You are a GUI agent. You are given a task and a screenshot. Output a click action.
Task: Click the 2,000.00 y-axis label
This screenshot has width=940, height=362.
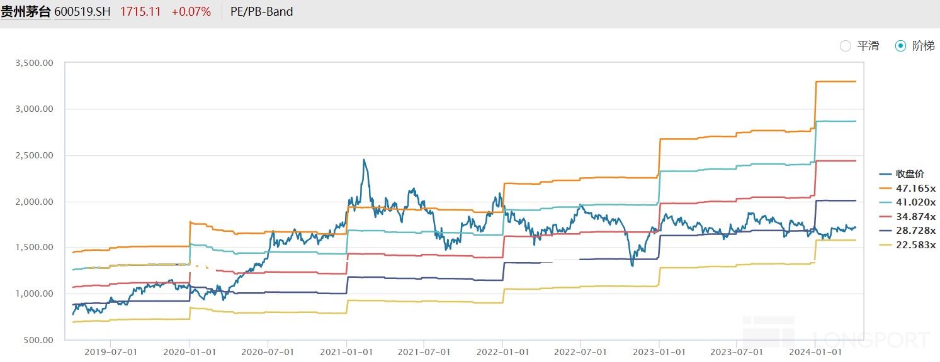coord(35,202)
